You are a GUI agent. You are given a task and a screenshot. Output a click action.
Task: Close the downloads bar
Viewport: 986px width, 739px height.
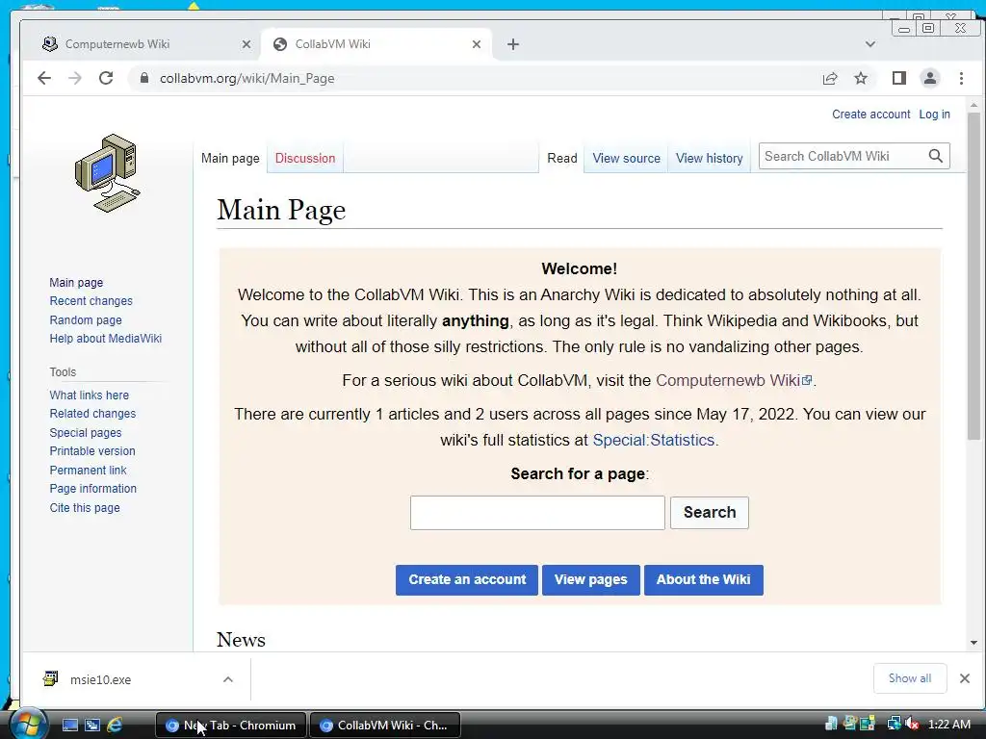pyautogui.click(x=965, y=678)
